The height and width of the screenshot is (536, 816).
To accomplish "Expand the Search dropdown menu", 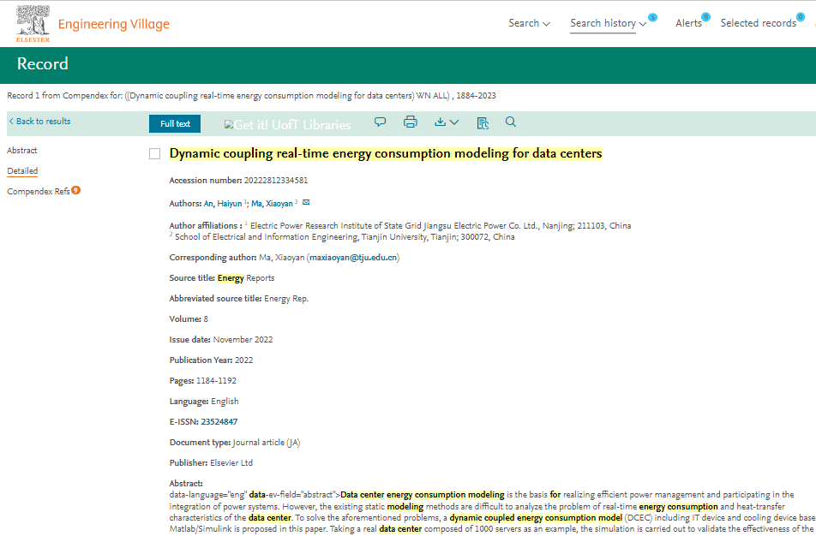I will click(529, 23).
